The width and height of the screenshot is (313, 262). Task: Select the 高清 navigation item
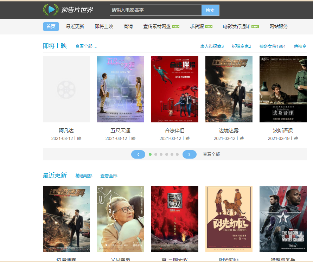point(128,26)
